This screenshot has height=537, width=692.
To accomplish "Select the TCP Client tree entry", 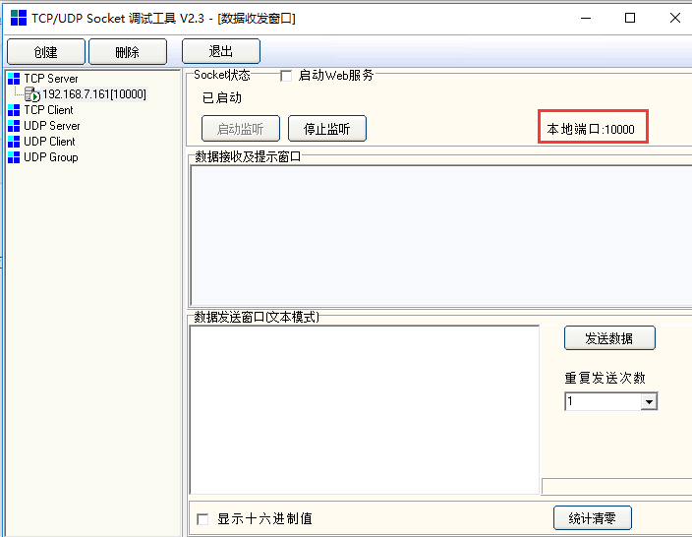I will point(48,110).
